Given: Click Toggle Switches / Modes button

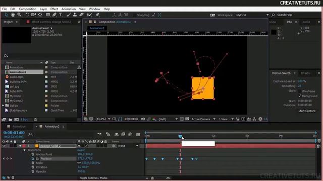Looking at the screenshot, I should tap(93, 178).
